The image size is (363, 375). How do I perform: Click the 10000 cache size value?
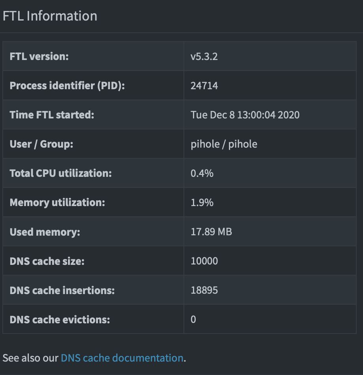[x=204, y=261]
